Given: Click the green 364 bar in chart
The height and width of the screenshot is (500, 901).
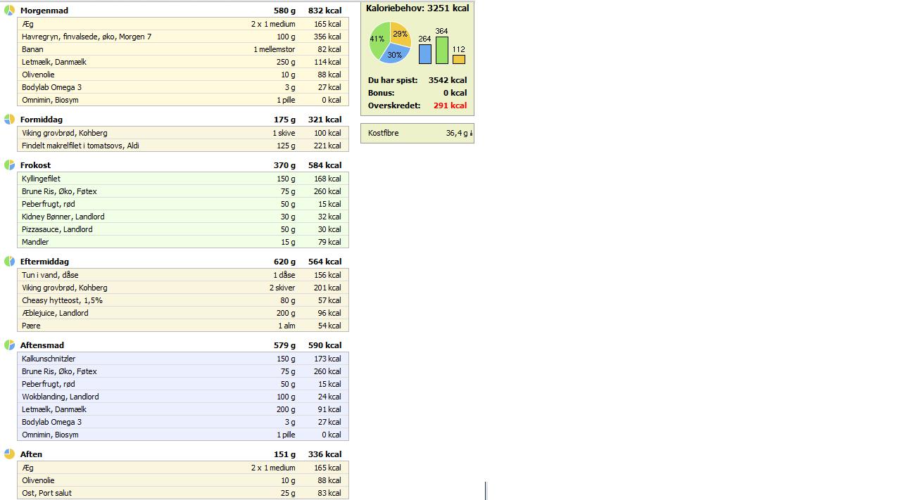Looking at the screenshot, I should [441, 50].
